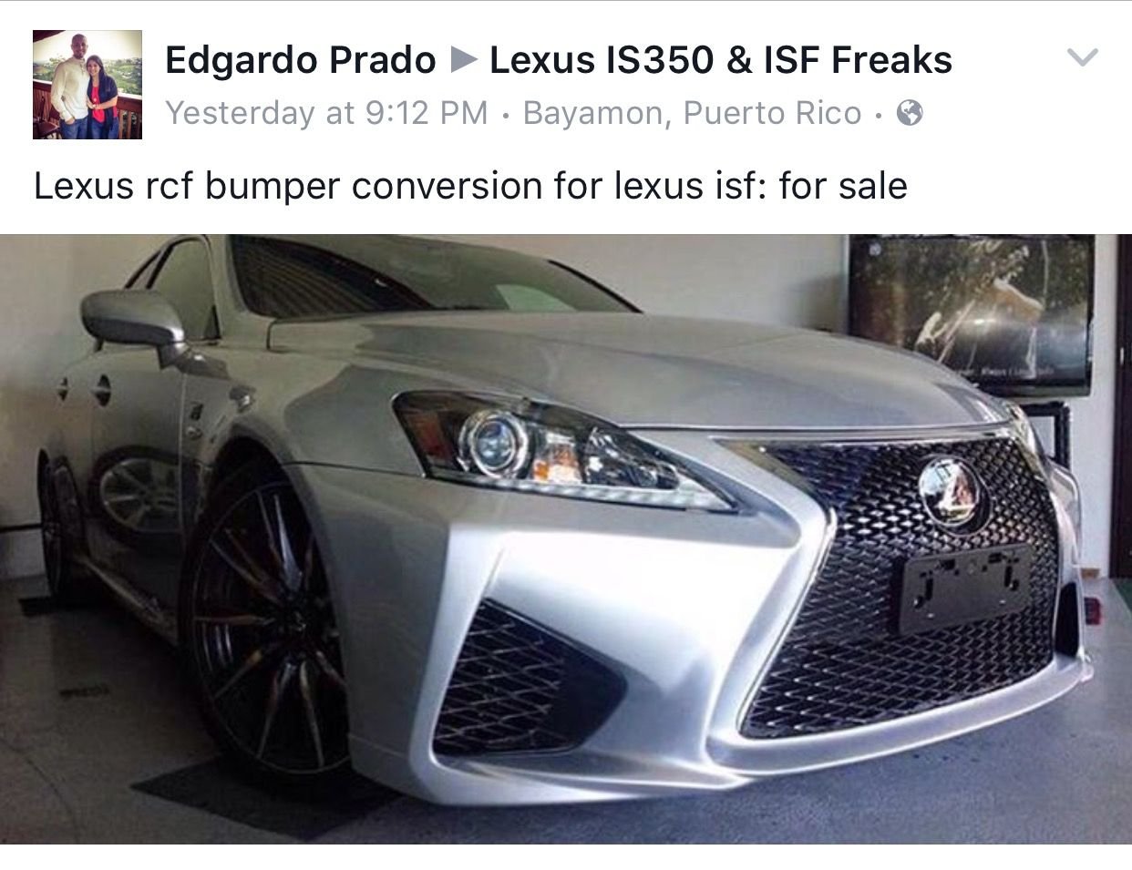Open Edgardo Prado's profile name link
Viewport: 1132px width, 870px height.
coord(301,60)
